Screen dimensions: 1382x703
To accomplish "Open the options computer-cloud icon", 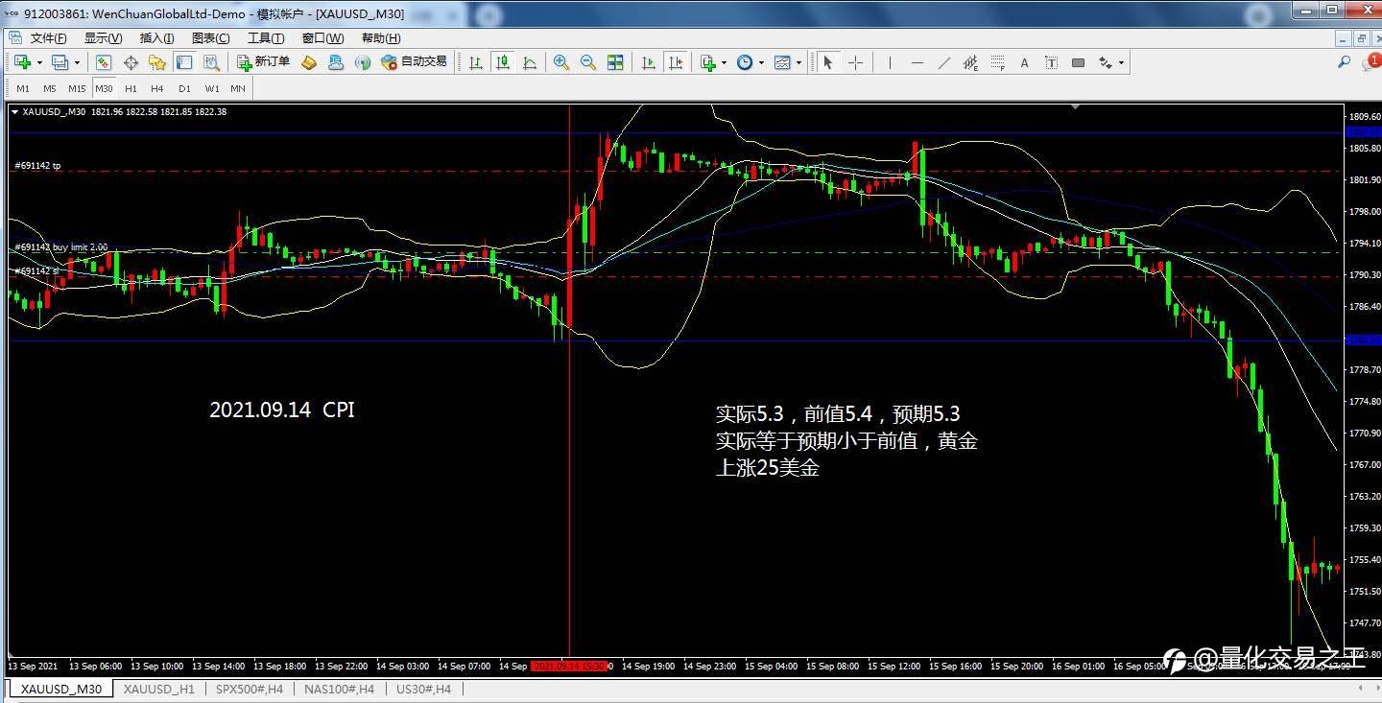I will tap(336, 62).
